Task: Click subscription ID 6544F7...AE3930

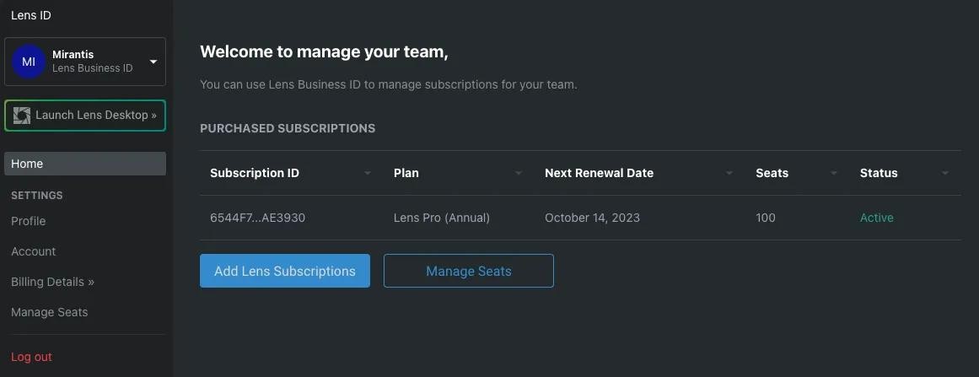Action: click(257, 218)
